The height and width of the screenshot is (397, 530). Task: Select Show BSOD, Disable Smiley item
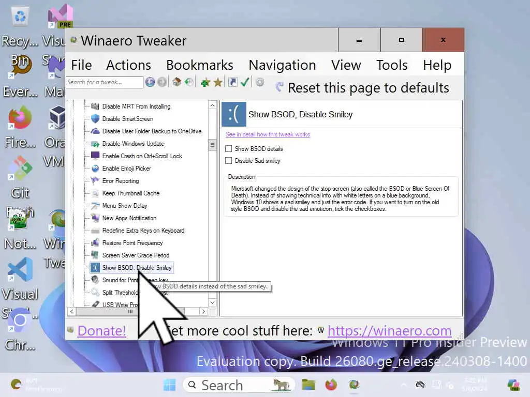click(137, 268)
